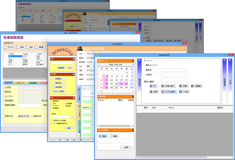Click the スケジュール管理 button
Screen dimensions: 235x160
click(x=59, y=91)
